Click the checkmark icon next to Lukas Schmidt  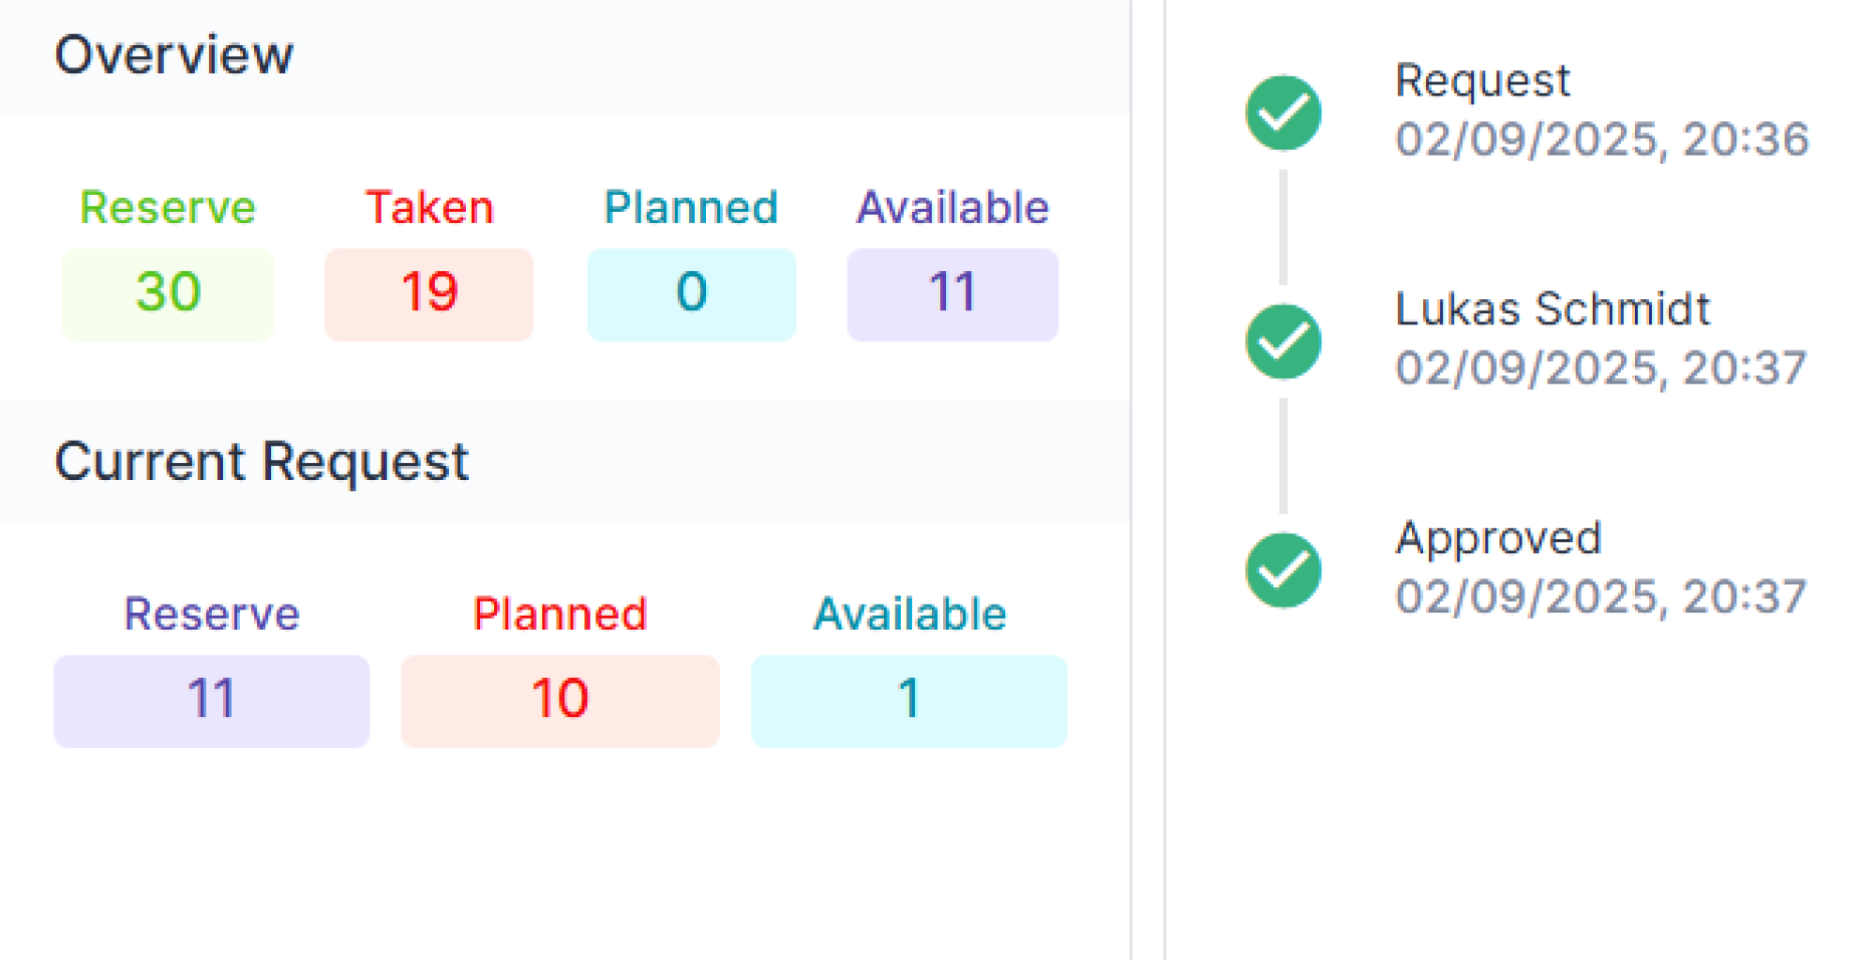click(x=1282, y=339)
